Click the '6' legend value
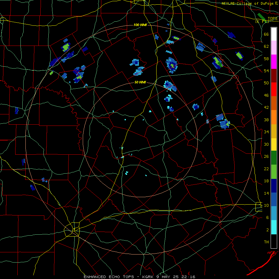279x279 pixels. [x=268, y=218]
